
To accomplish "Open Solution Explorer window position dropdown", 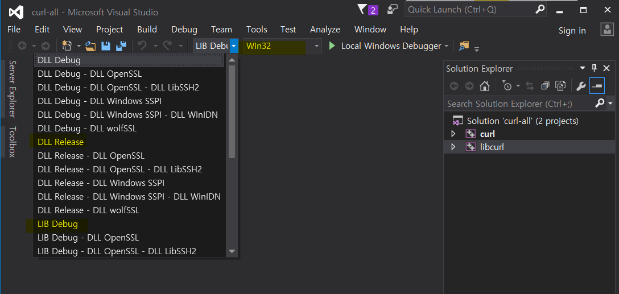I will [x=583, y=68].
